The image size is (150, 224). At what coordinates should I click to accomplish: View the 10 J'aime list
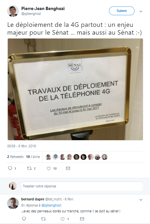(x=33, y=157)
